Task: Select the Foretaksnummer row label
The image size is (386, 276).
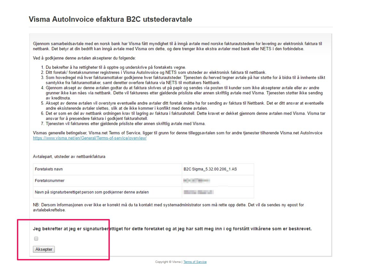Action: coord(49,181)
